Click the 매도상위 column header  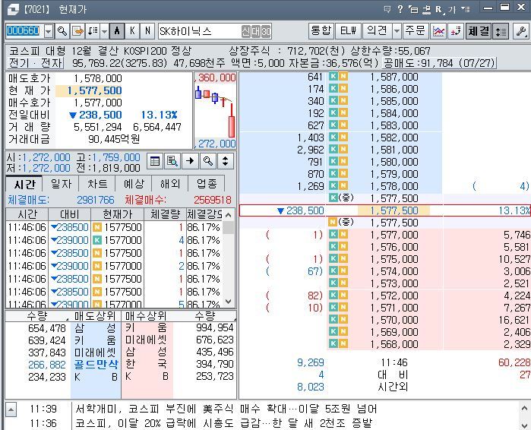[x=95, y=316]
